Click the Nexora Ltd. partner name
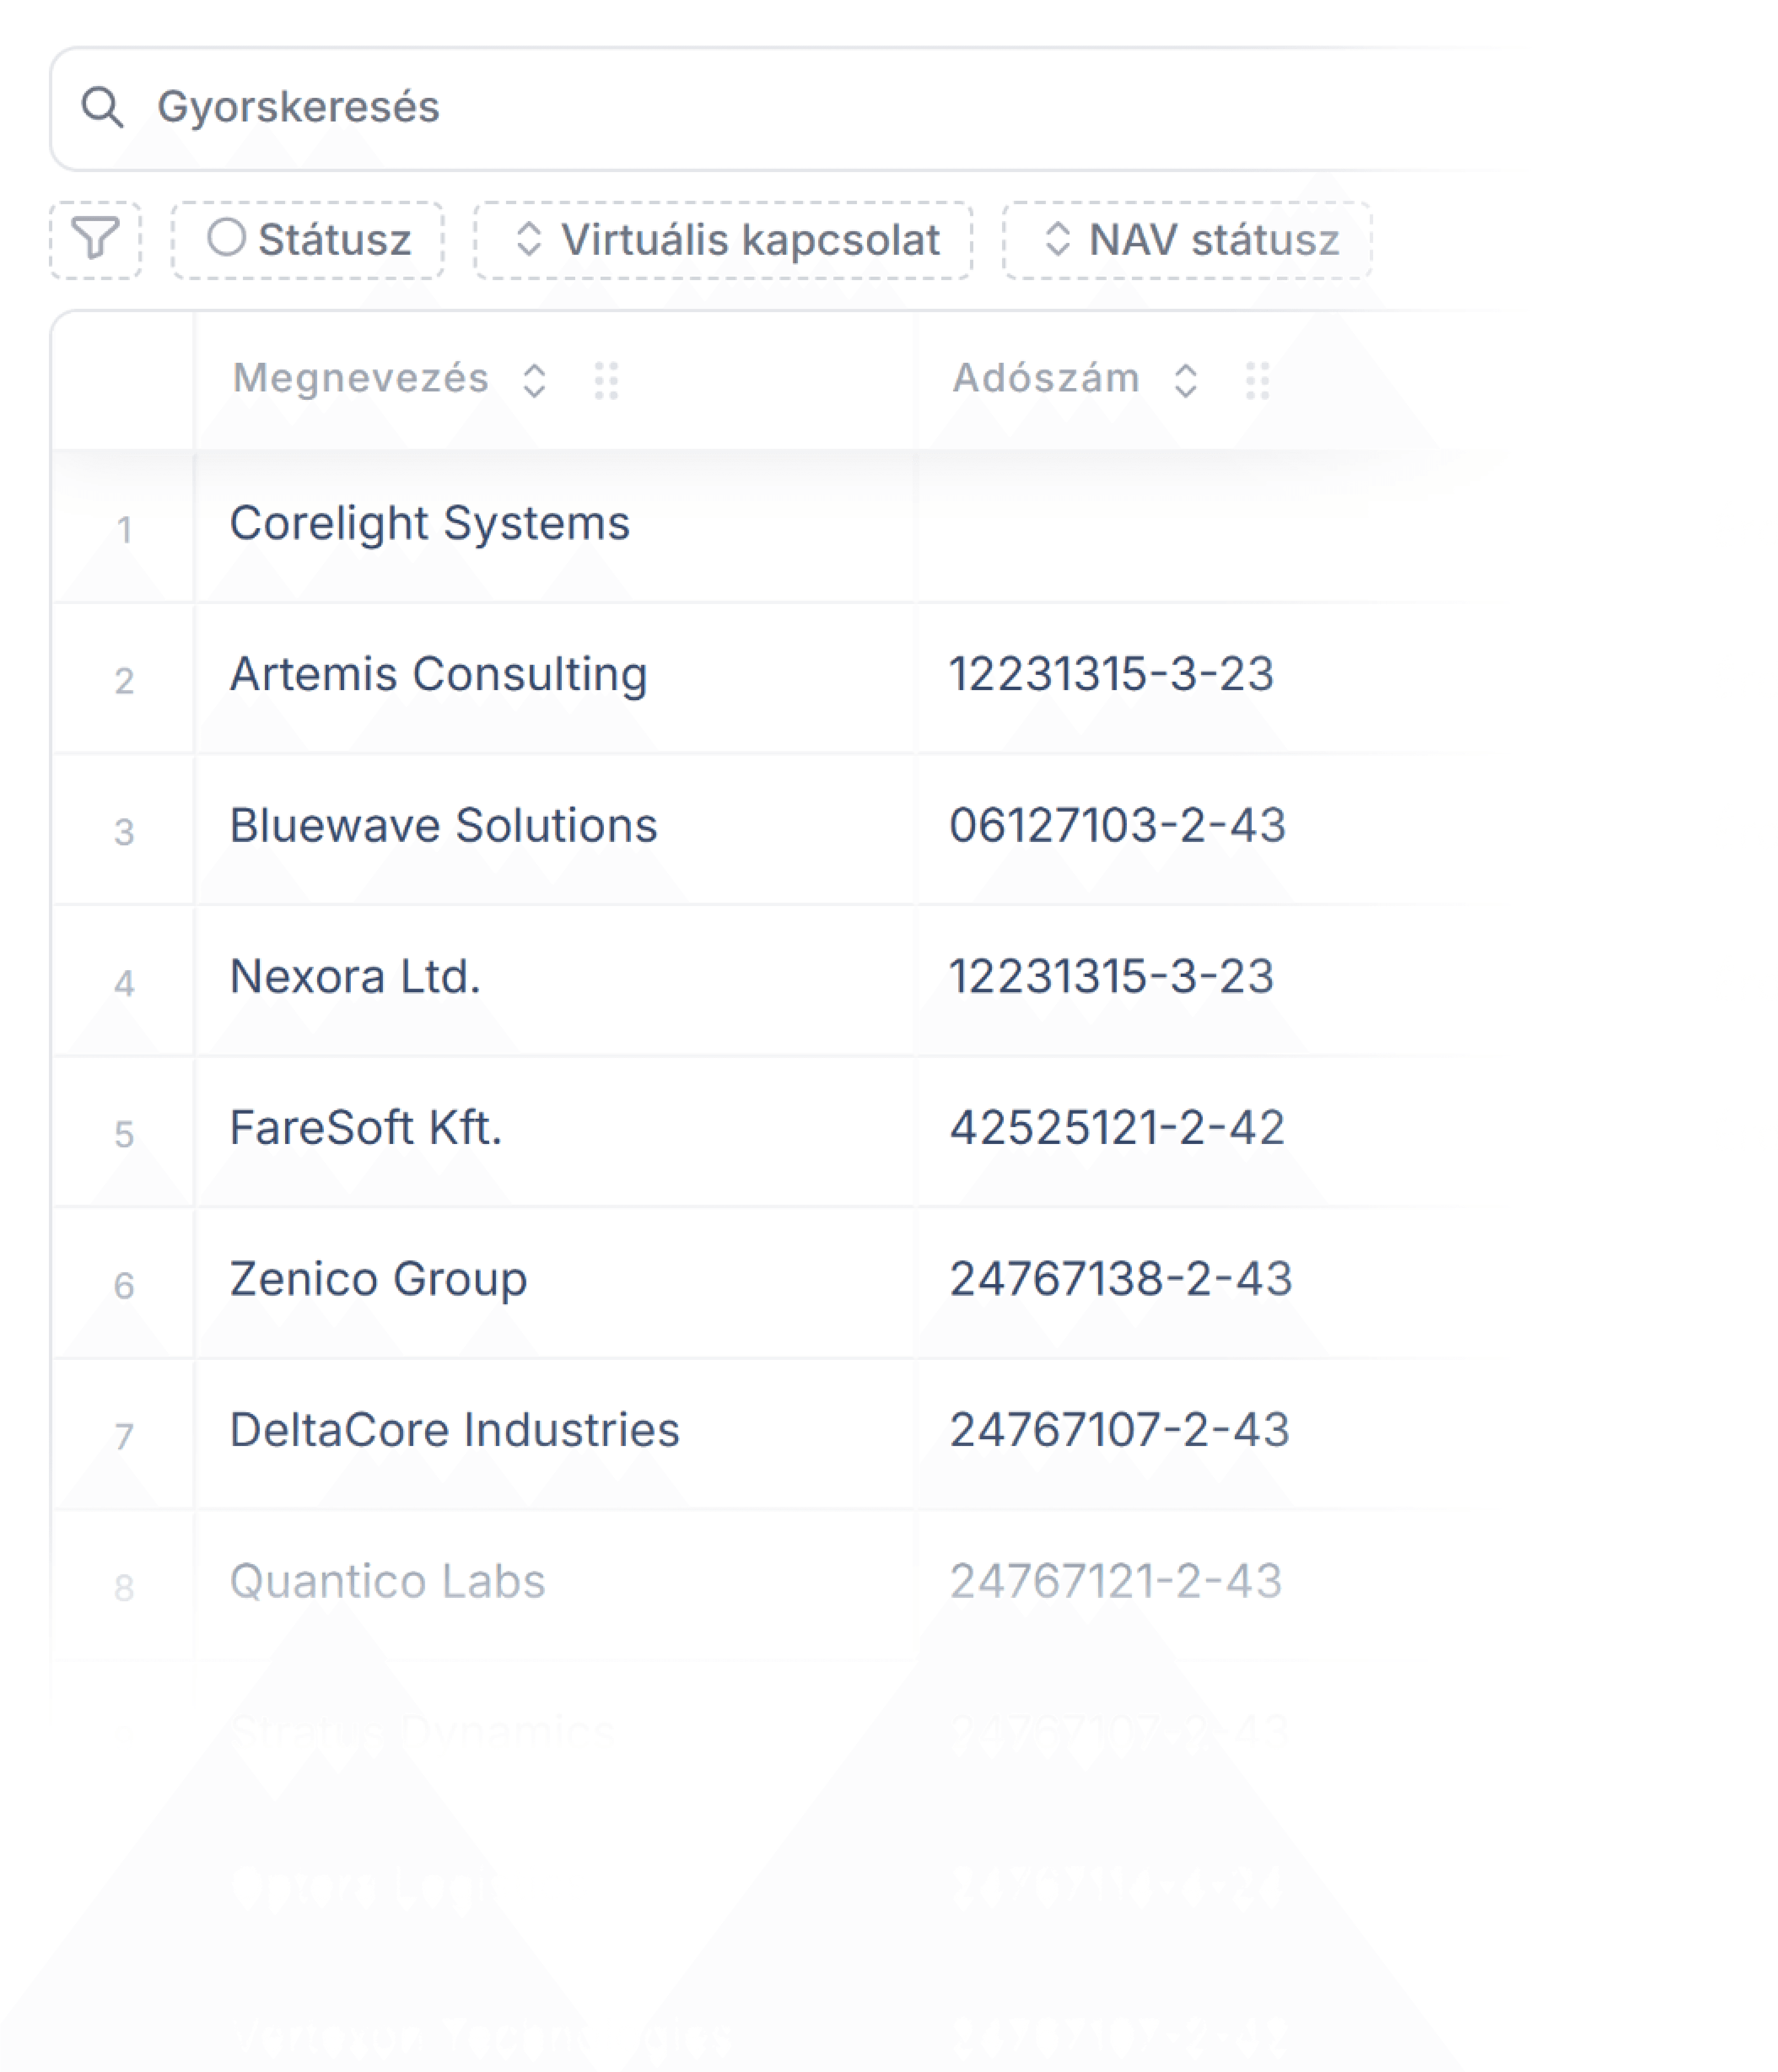Image resolution: width=1778 pixels, height=2072 pixels. [x=355, y=977]
